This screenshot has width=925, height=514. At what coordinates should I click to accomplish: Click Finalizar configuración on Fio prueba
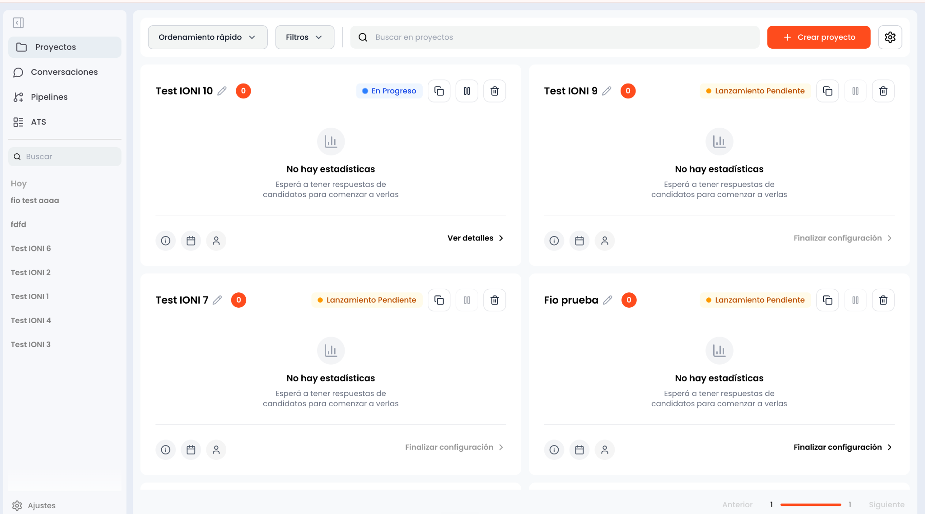(x=843, y=447)
